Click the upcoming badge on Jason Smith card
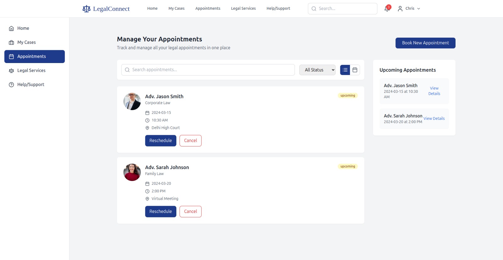The height and width of the screenshot is (260, 503). click(x=348, y=96)
